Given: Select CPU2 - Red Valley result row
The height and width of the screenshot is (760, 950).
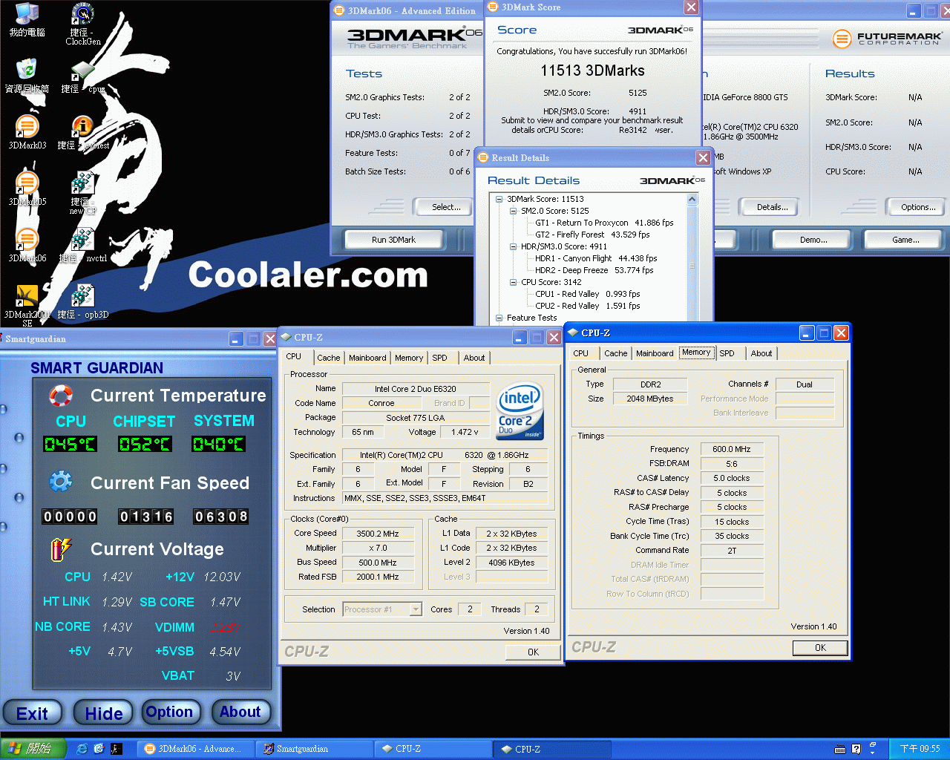Looking at the screenshot, I should click(587, 306).
